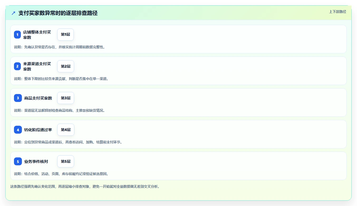The height and width of the screenshot is (206, 357).
Task: Click 转化阶段通过率 step title
Action: coord(38,130)
